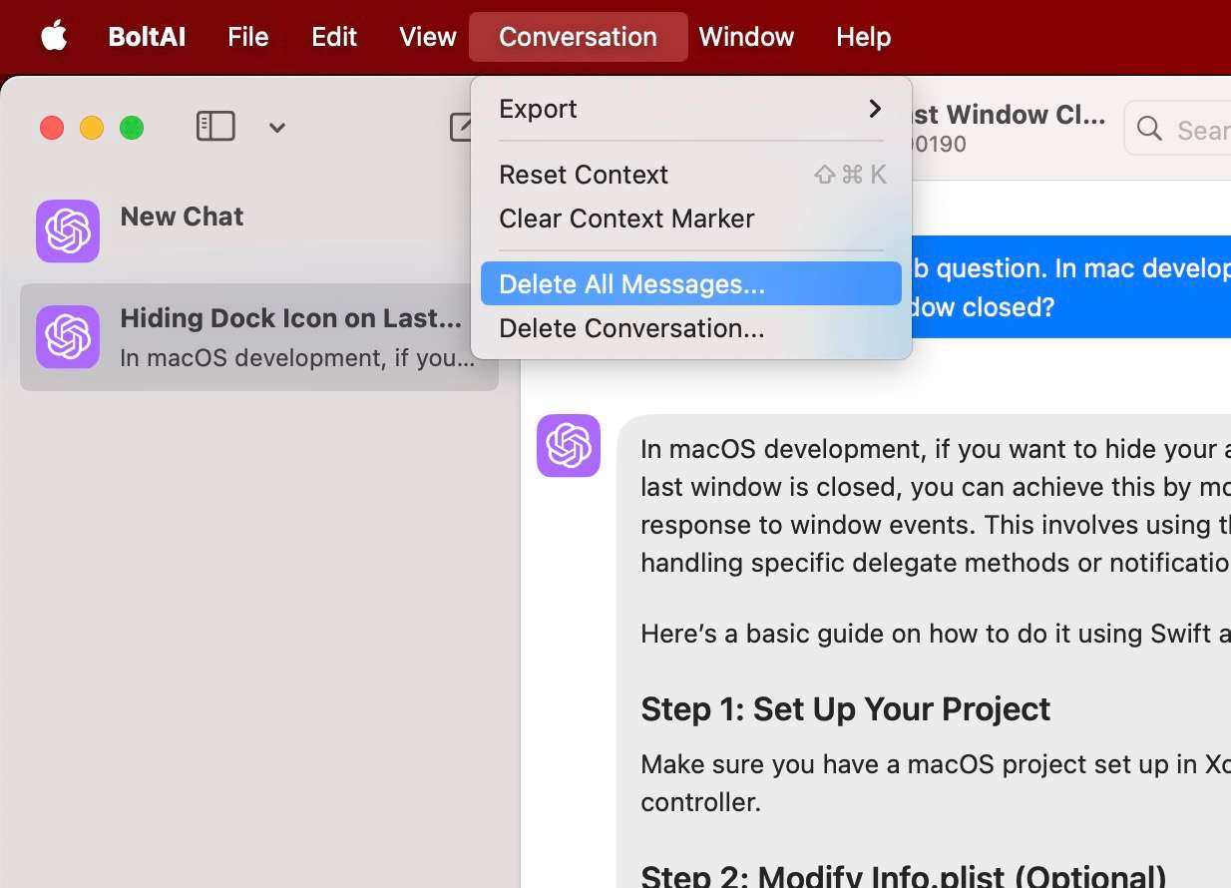Click the blue user message bubble
The image size is (1231, 888).
pyautogui.click(x=1071, y=287)
